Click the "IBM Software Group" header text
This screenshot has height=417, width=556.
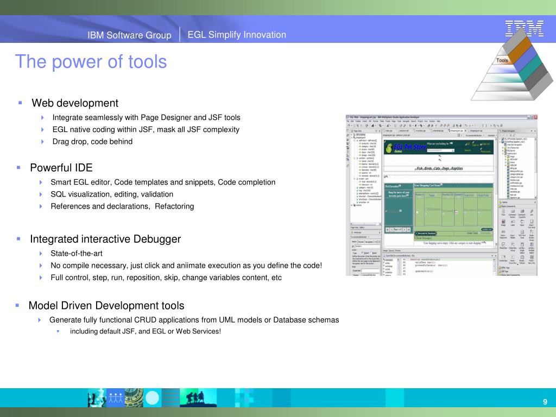pos(129,35)
